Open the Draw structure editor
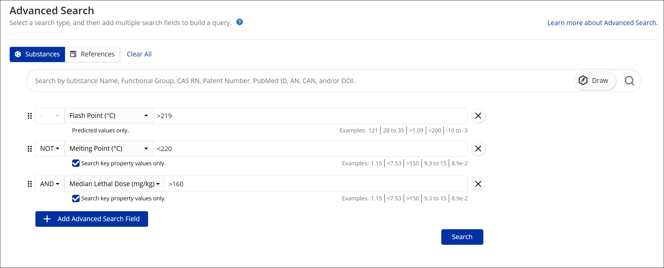The width and height of the screenshot is (664, 268). click(594, 81)
